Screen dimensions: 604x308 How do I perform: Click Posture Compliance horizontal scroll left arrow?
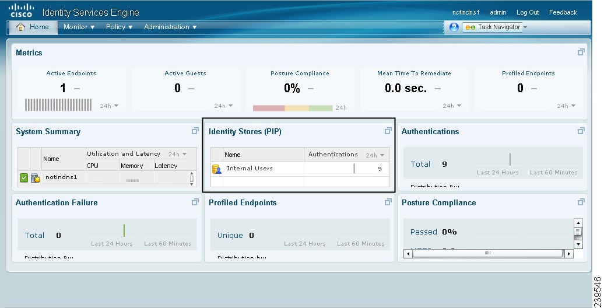[408, 254]
